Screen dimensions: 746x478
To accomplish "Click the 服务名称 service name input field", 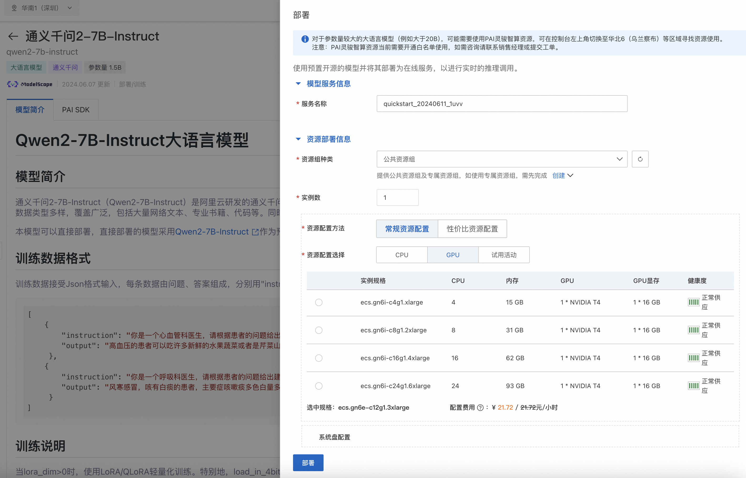I will point(501,104).
